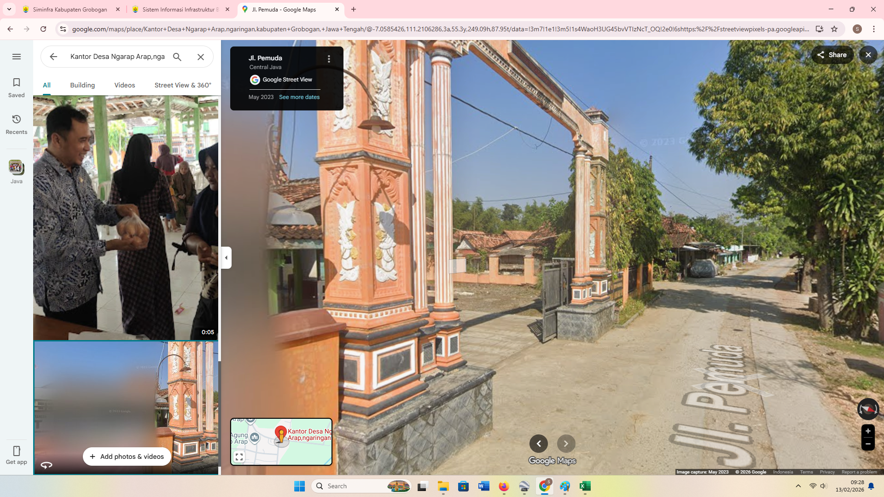Open Recents in the sidebar
This screenshot has height=497, width=884.
[x=17, y=124]
